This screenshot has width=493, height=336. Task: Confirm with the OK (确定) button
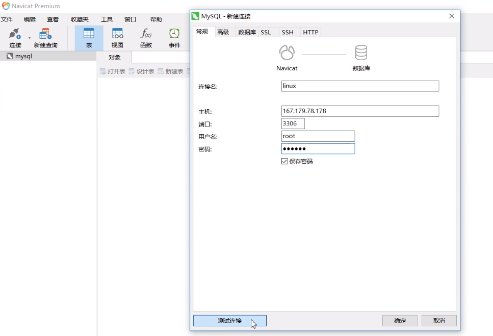click(400, 321)
